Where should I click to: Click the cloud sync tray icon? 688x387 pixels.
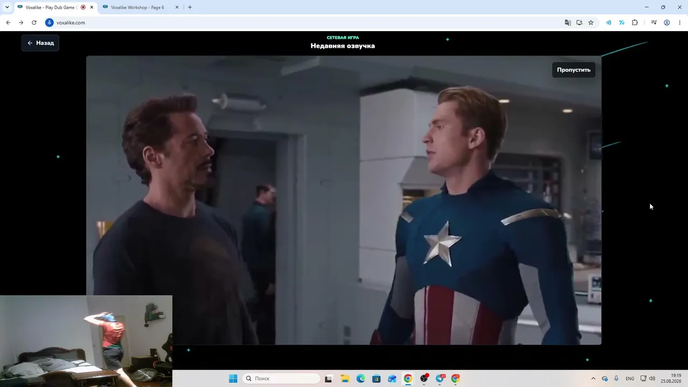pos(605,378)
